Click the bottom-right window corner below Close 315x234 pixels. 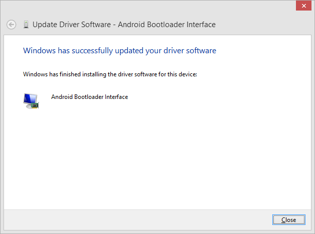click(311, 231)
